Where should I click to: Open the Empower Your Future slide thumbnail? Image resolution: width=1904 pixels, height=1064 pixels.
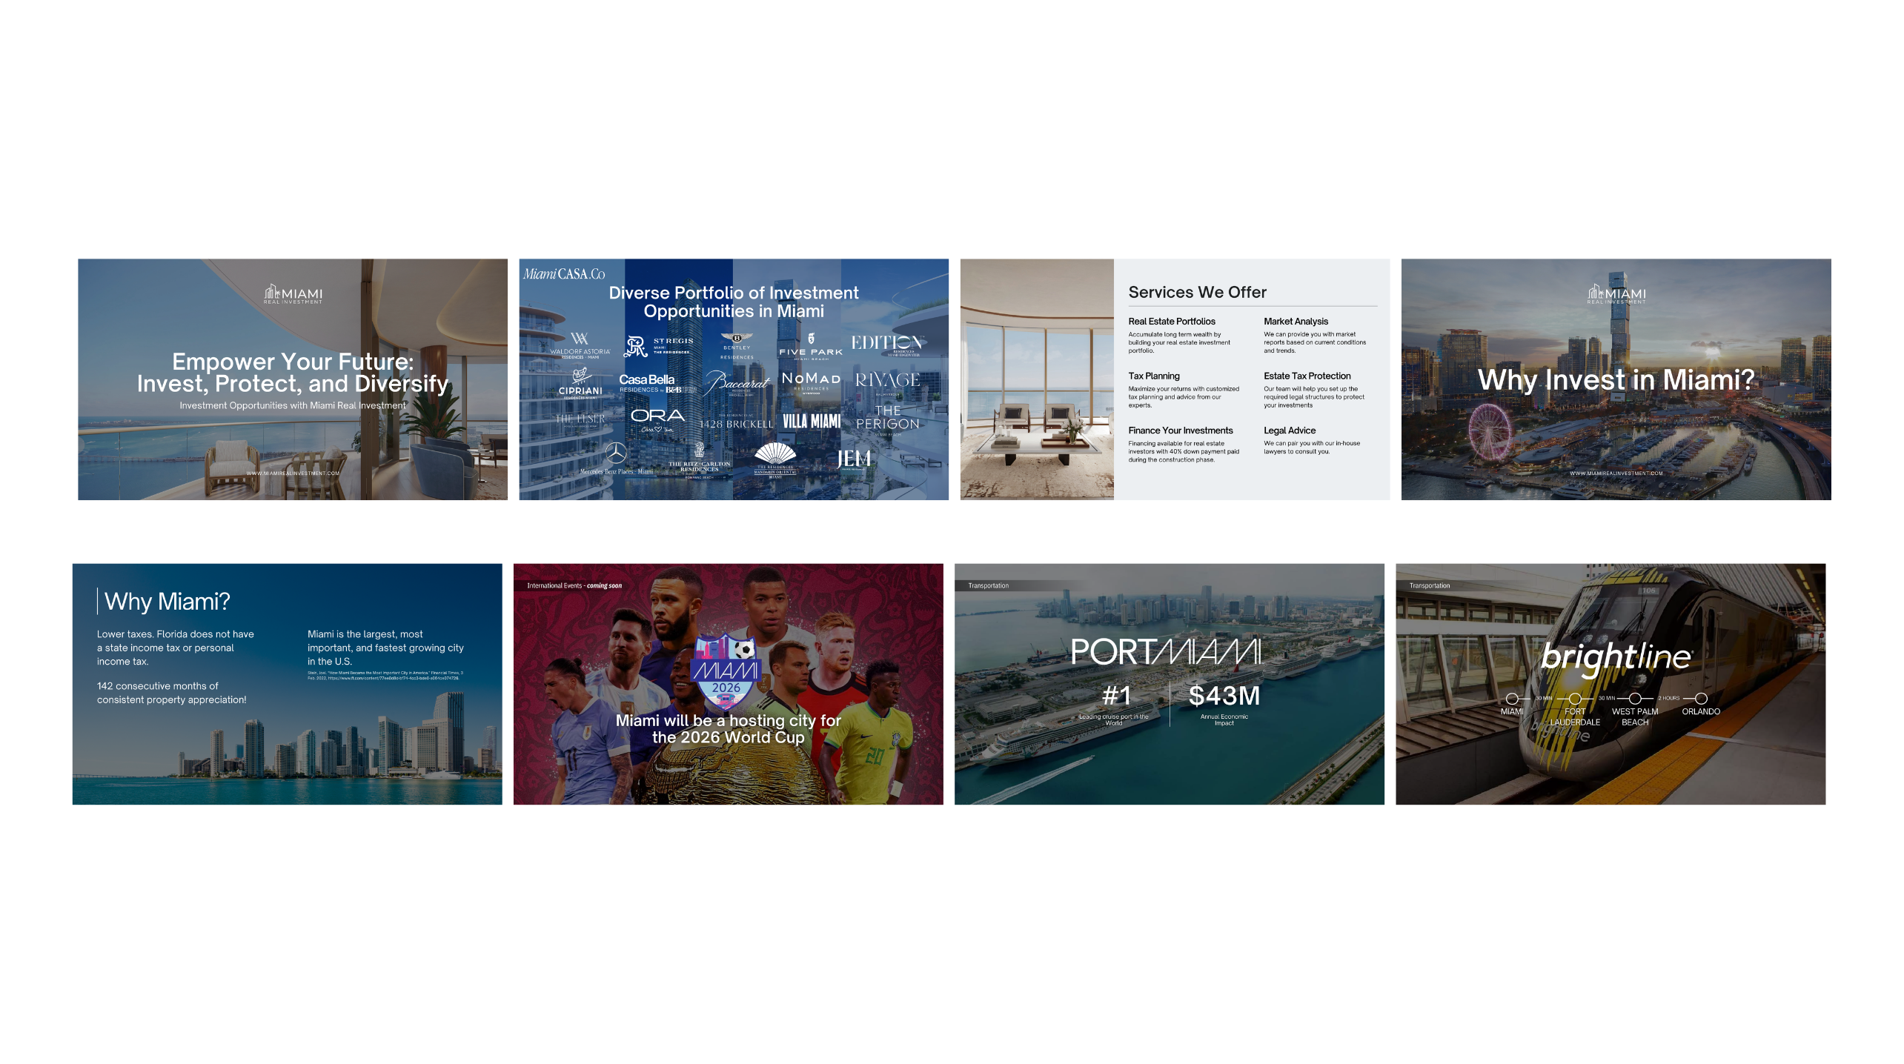293,379
